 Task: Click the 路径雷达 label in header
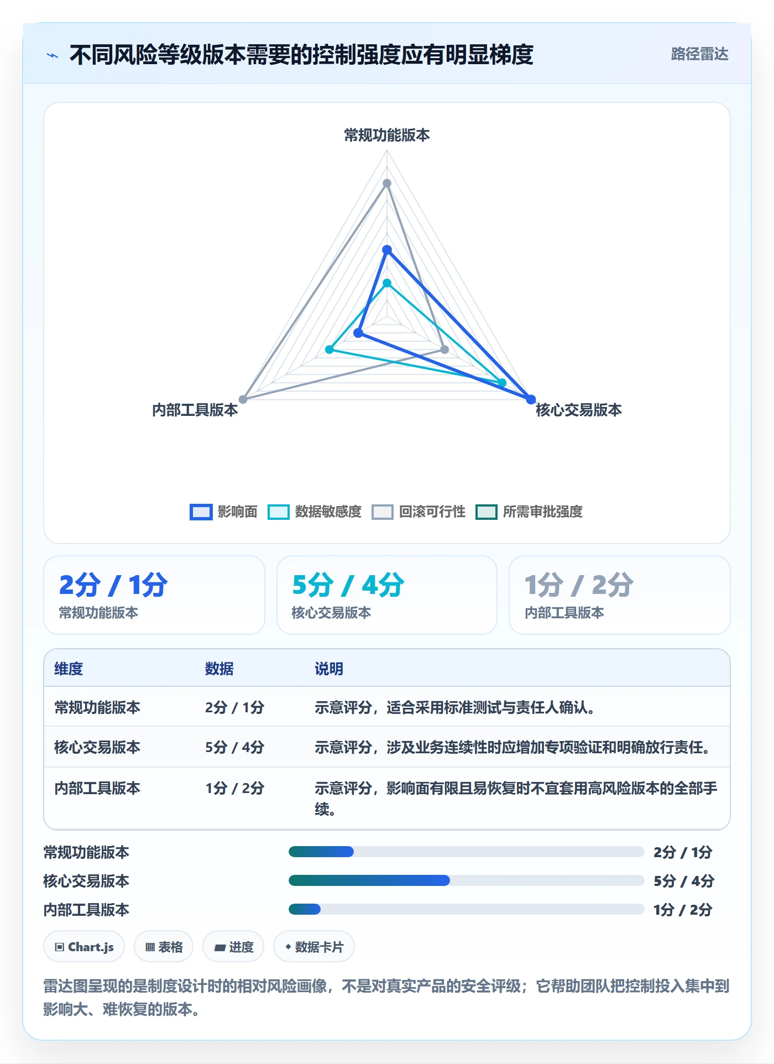click(699, 54)
